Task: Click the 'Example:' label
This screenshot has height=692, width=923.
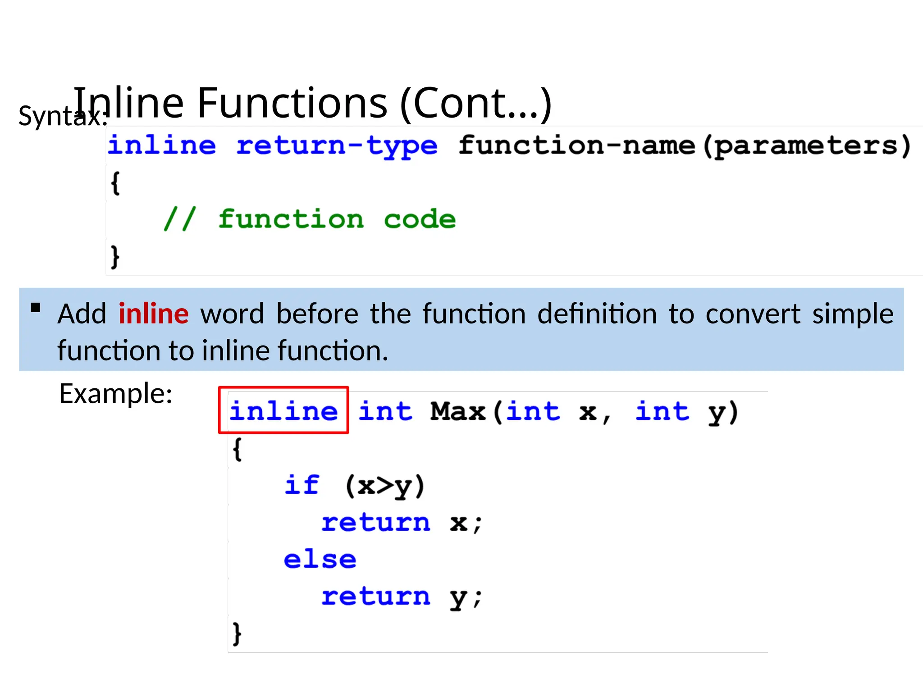Action: click(116, 393)
